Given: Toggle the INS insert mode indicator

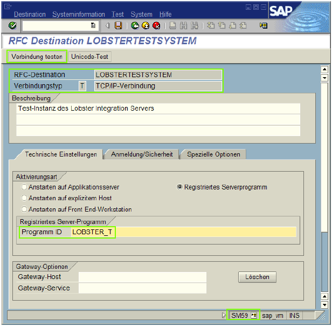Looking at the screenshot, I should click(294, 316).
